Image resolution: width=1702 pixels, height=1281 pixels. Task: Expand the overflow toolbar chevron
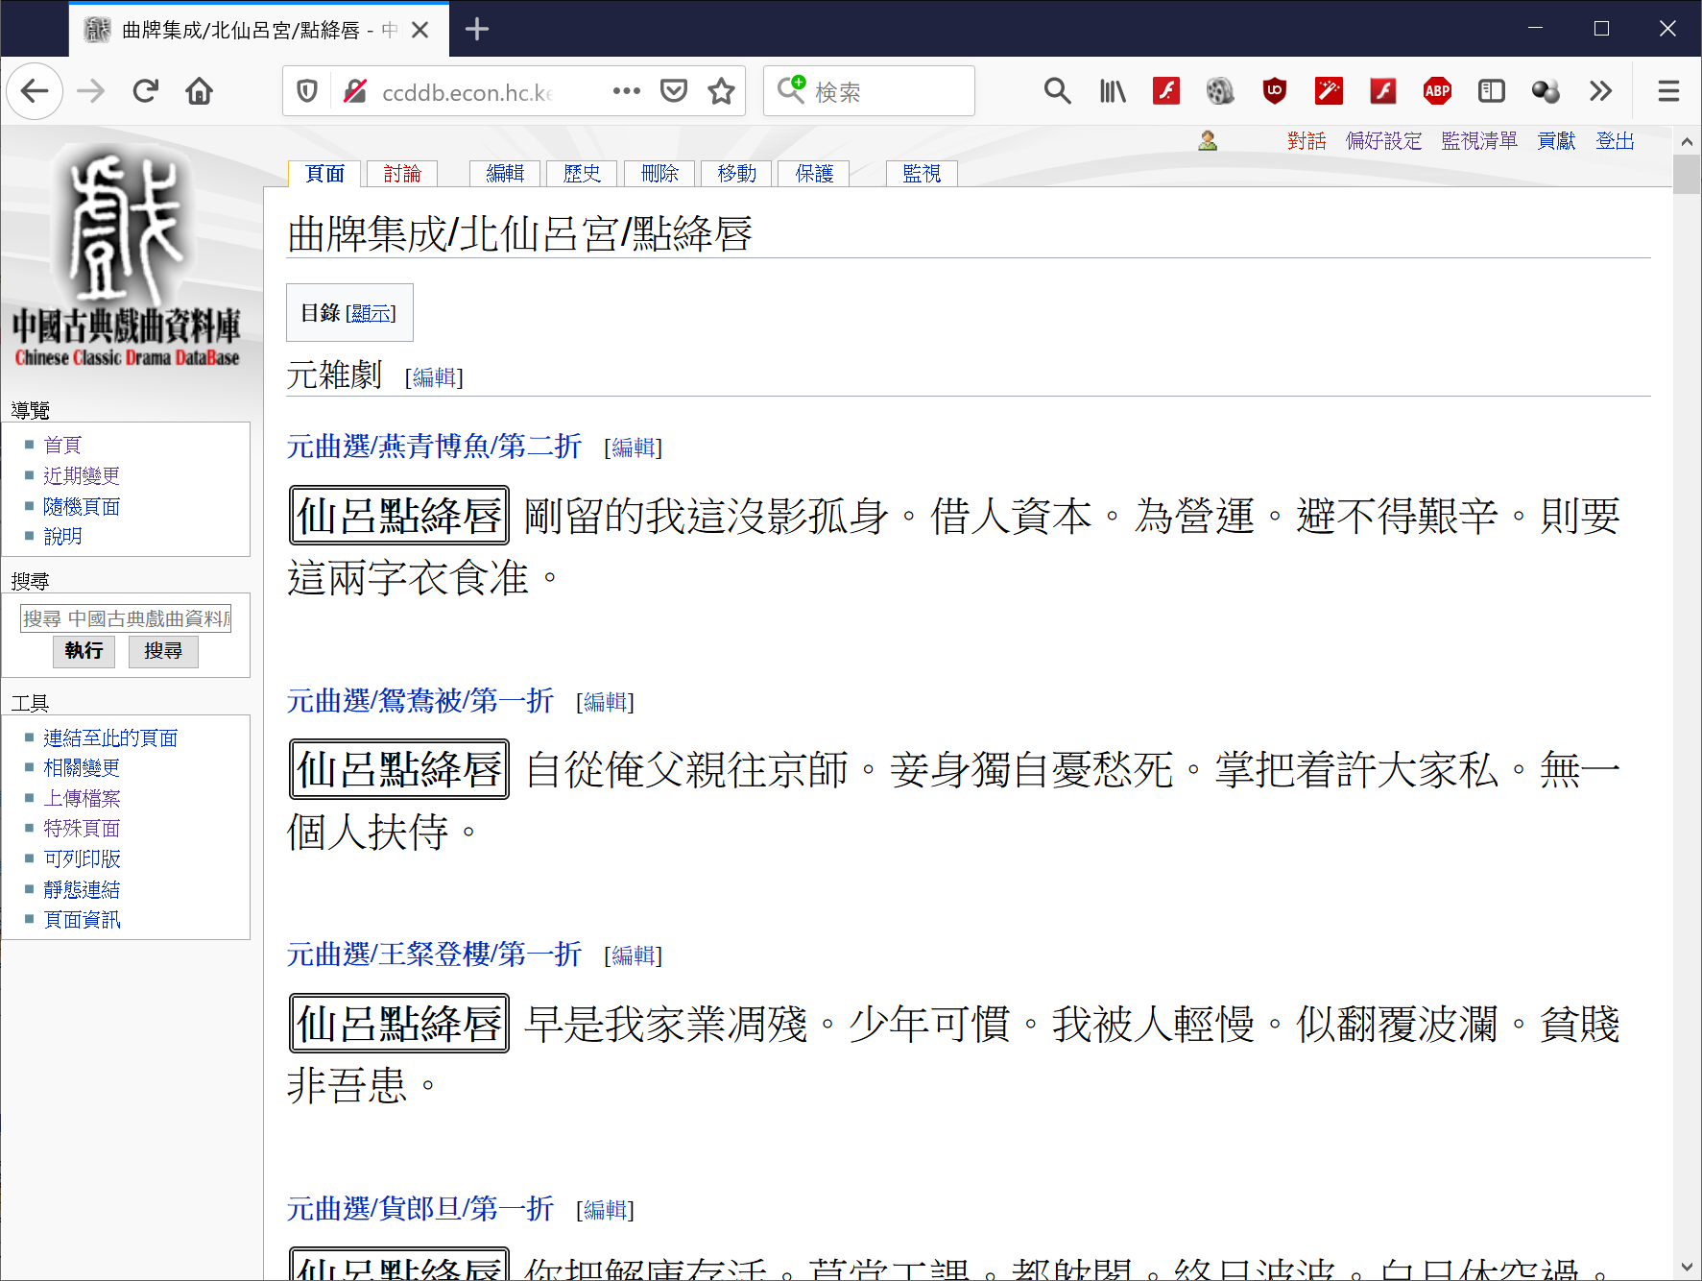(x=1600, y=91)
